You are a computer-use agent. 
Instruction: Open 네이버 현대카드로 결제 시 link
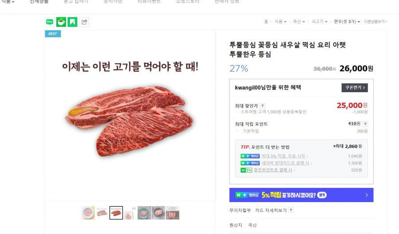point(286,163)
